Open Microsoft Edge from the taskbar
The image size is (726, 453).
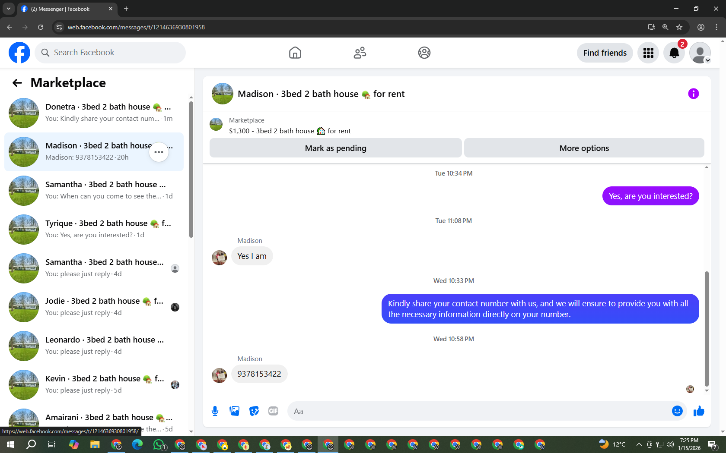point(137,444)
